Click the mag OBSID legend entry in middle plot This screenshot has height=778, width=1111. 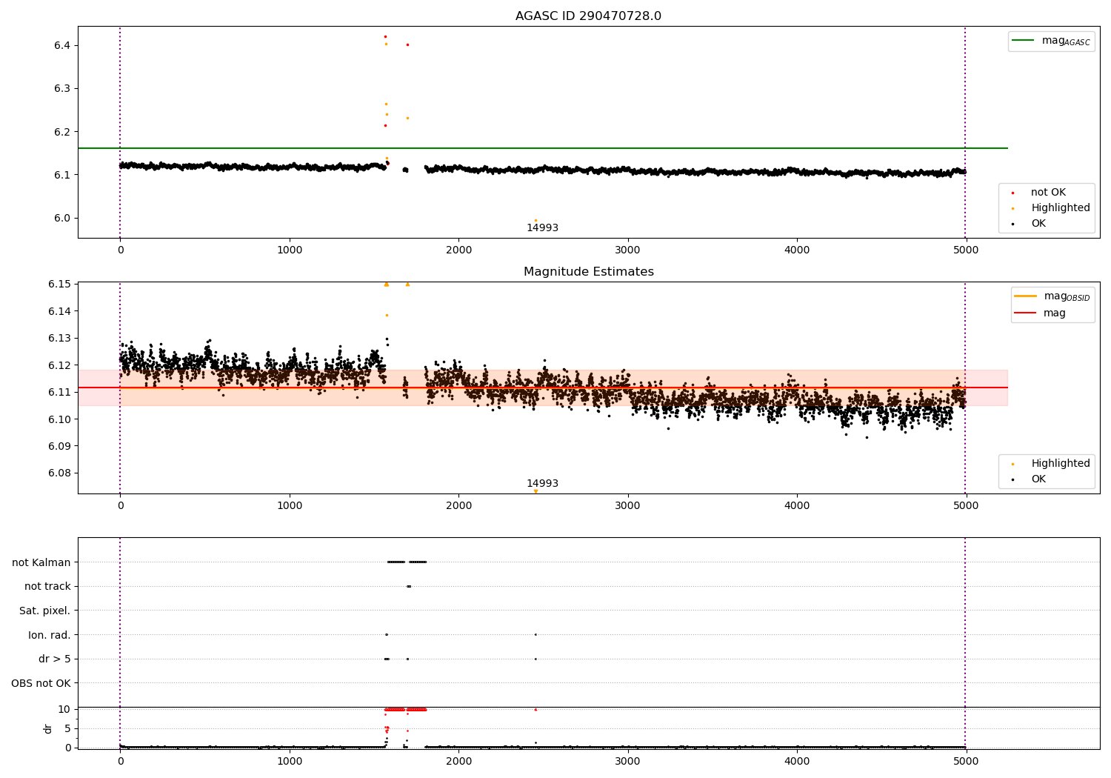tap(1052, 296)
